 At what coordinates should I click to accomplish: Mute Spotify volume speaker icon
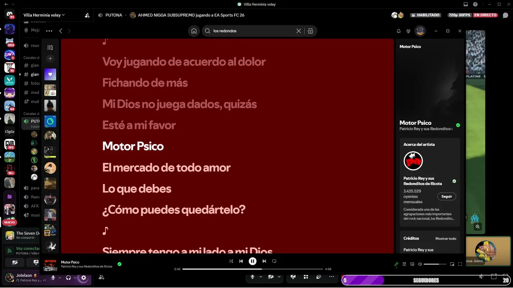[420, 264]
